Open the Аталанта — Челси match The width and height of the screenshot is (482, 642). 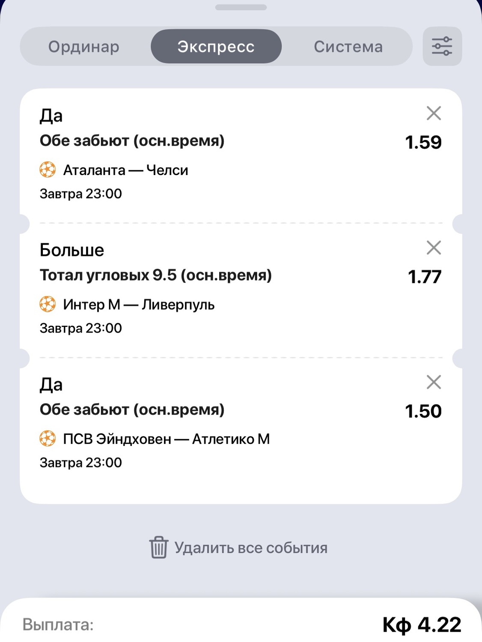pyautogui.click(x=126, y=170)
